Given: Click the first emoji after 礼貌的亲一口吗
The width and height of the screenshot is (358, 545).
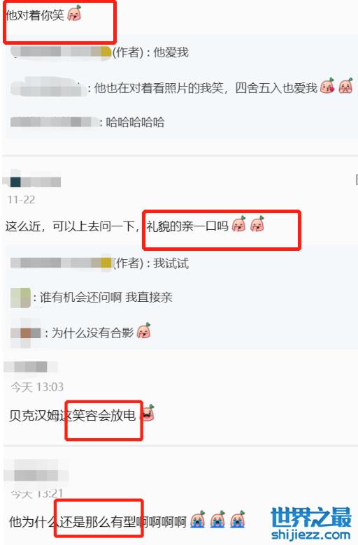Looking at the screenshot, I should (239, 224).
